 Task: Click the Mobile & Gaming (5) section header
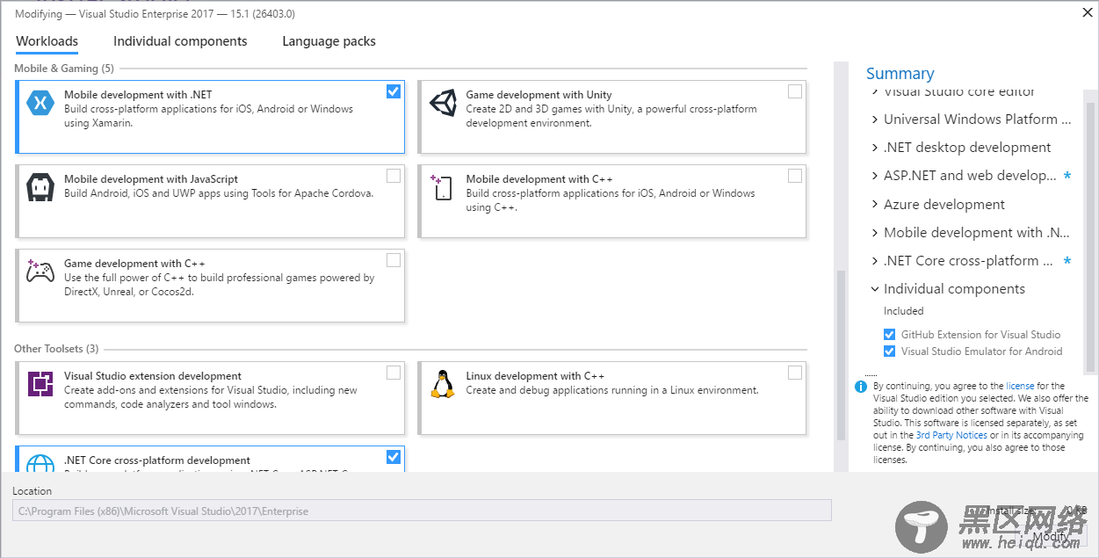pyautogui.click(x=64, y=69)
